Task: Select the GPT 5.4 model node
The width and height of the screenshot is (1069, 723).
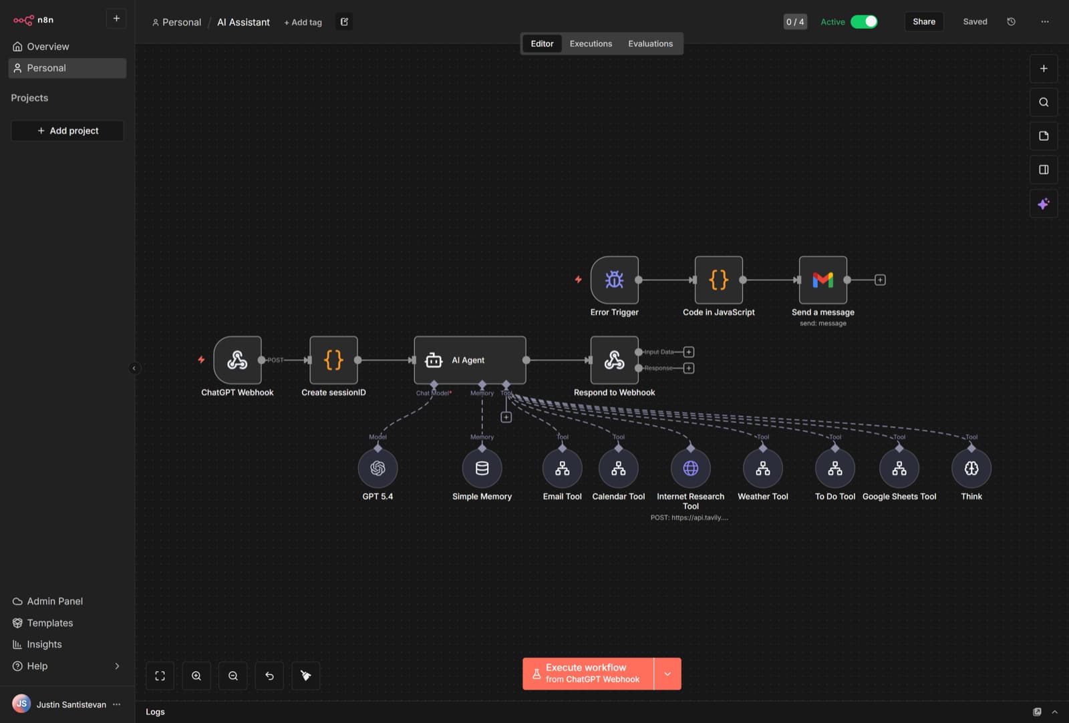Action: [x=377, y=468]
